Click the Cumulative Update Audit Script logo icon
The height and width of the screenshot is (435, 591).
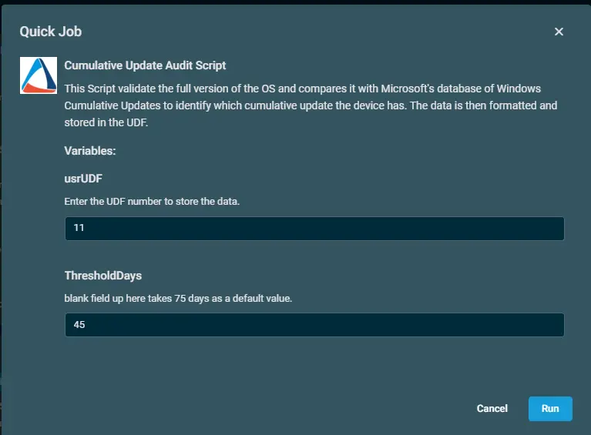(x=39, y=75)
